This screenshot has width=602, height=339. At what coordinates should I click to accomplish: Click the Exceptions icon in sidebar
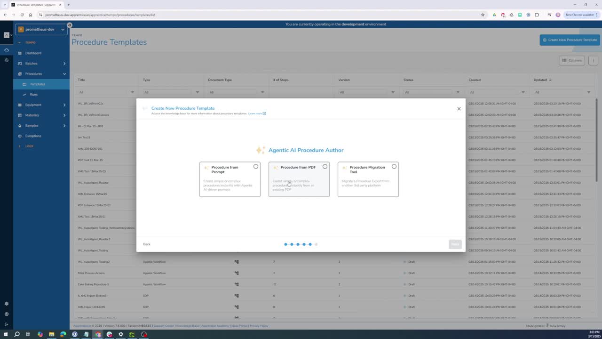[20, 136]
